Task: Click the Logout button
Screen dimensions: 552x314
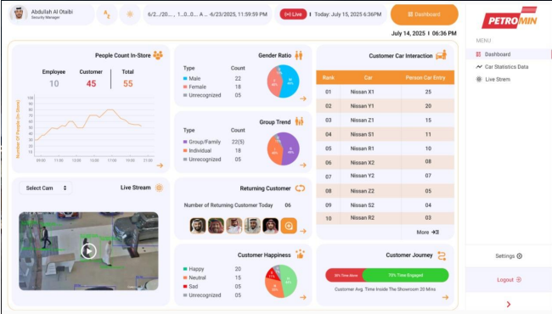Action: click(x=509, y=279)
